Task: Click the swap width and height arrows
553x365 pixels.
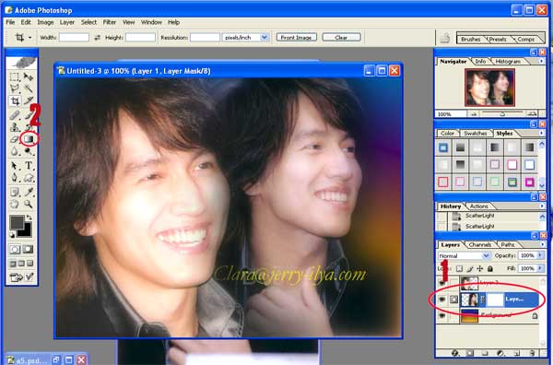Action: click(98, 38)
